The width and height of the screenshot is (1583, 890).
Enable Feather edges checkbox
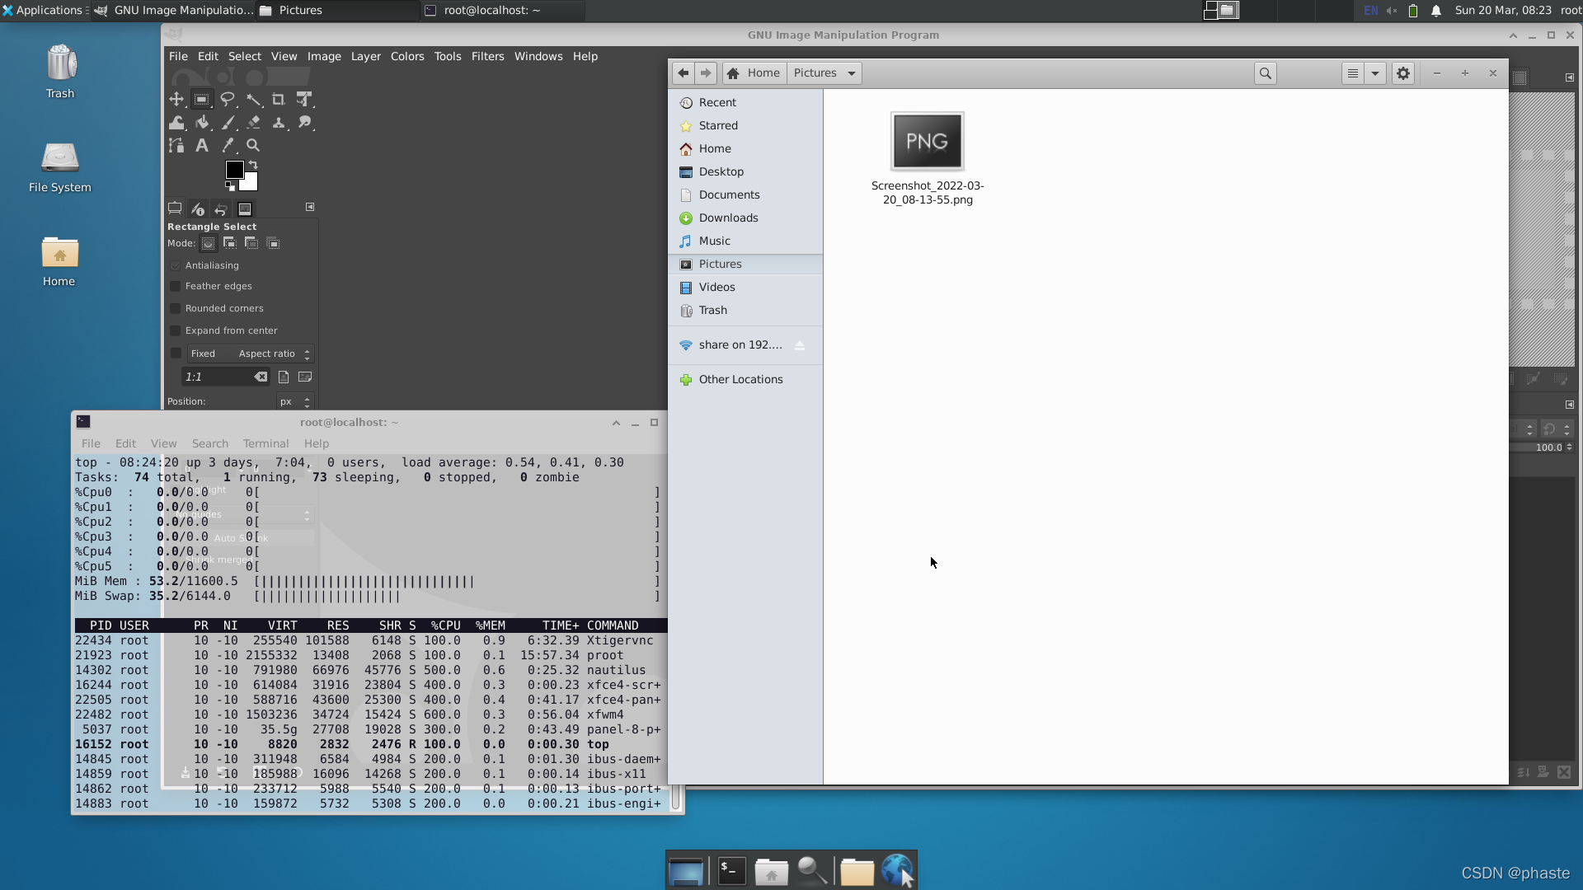click(x=176, y=287)
